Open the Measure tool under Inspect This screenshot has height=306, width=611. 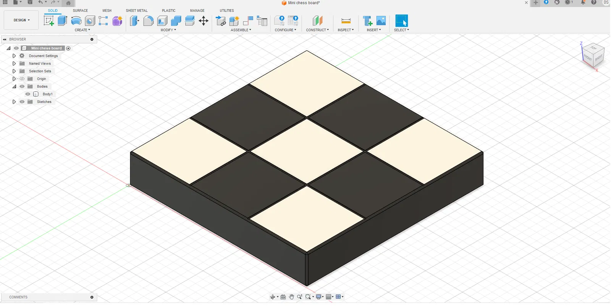(346, 21)
